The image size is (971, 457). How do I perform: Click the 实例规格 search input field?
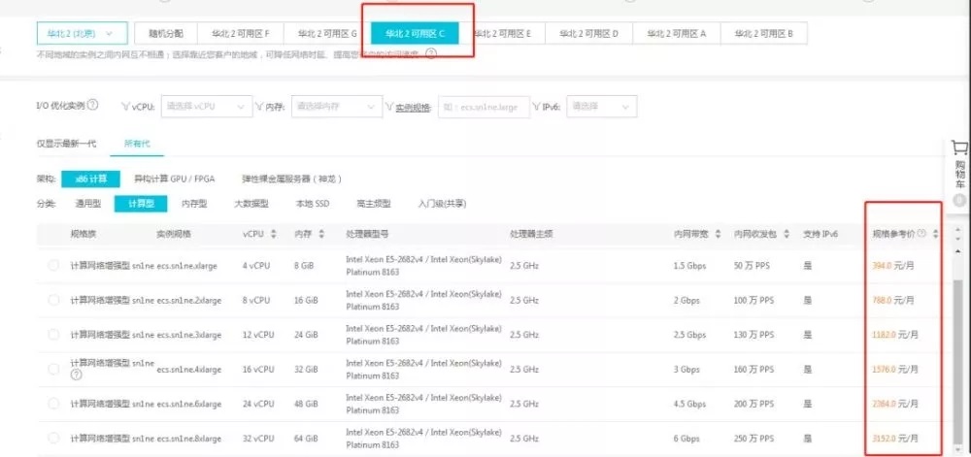click(485, 106)
